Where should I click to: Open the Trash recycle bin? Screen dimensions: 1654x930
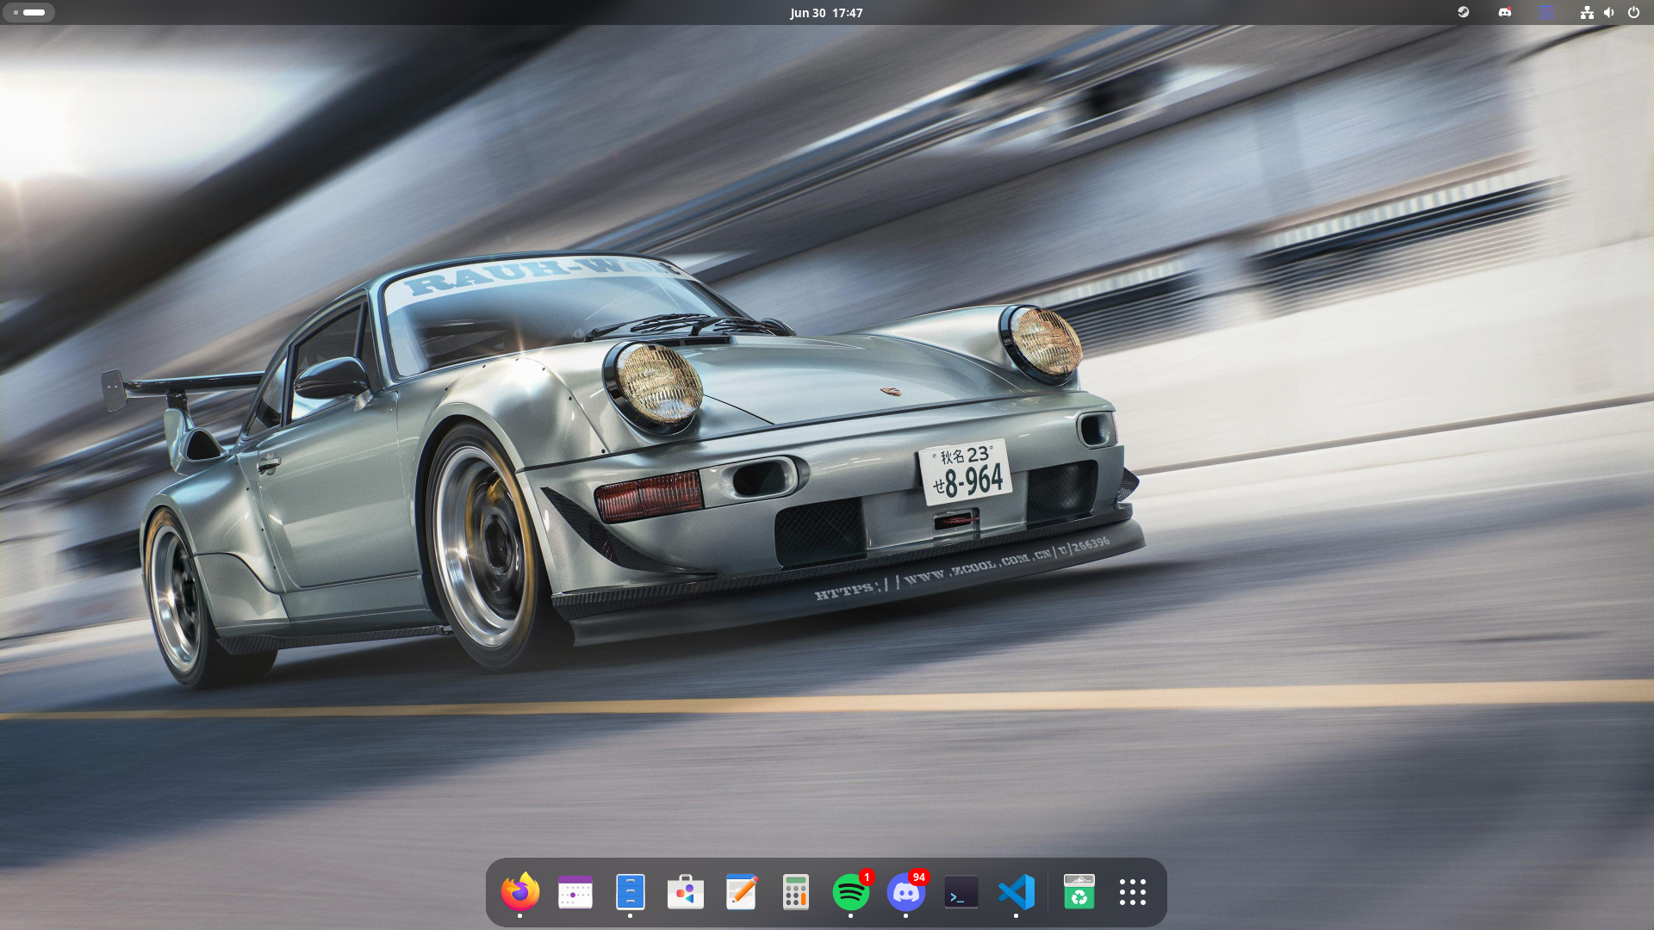[1079, 892]
